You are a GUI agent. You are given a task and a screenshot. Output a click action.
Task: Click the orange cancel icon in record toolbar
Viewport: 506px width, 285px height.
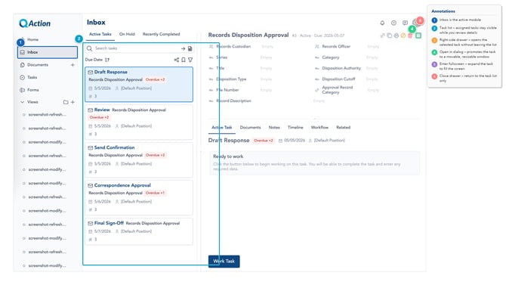[x=403, y=36]
